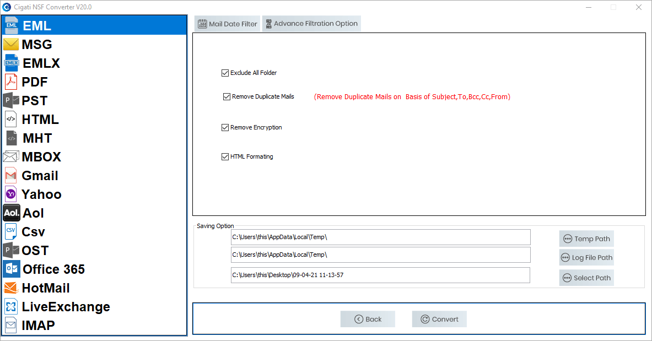This screenshot has width=652, height=341.
Task: Pick the PST Outlook icon
Action: click(11, 100)
